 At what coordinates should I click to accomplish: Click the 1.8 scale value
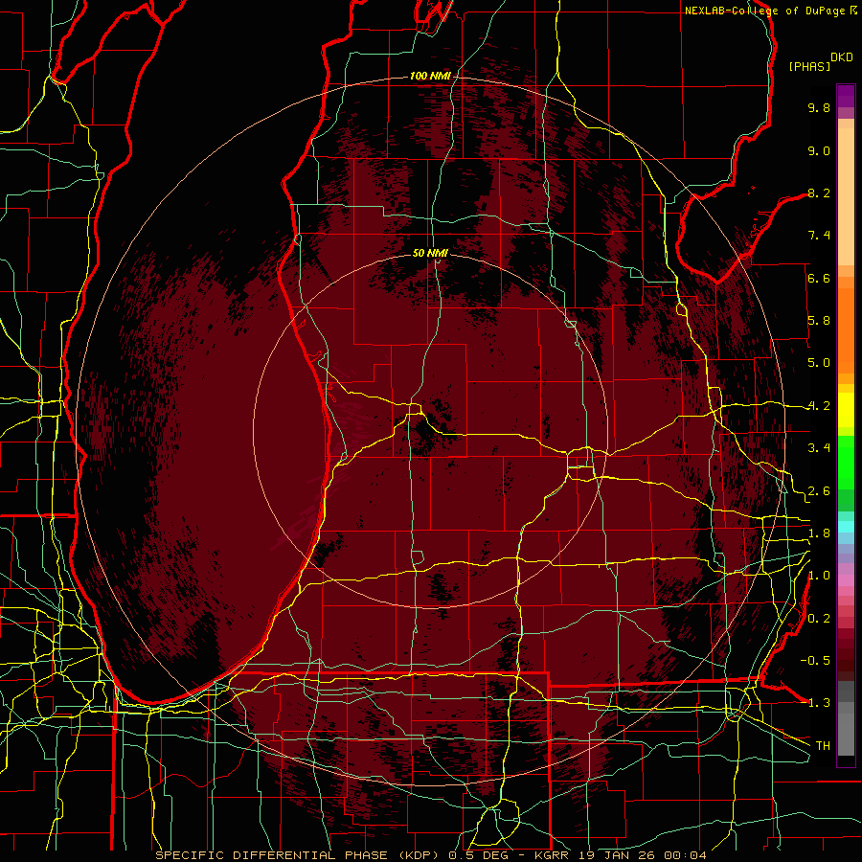coord(819,533)
